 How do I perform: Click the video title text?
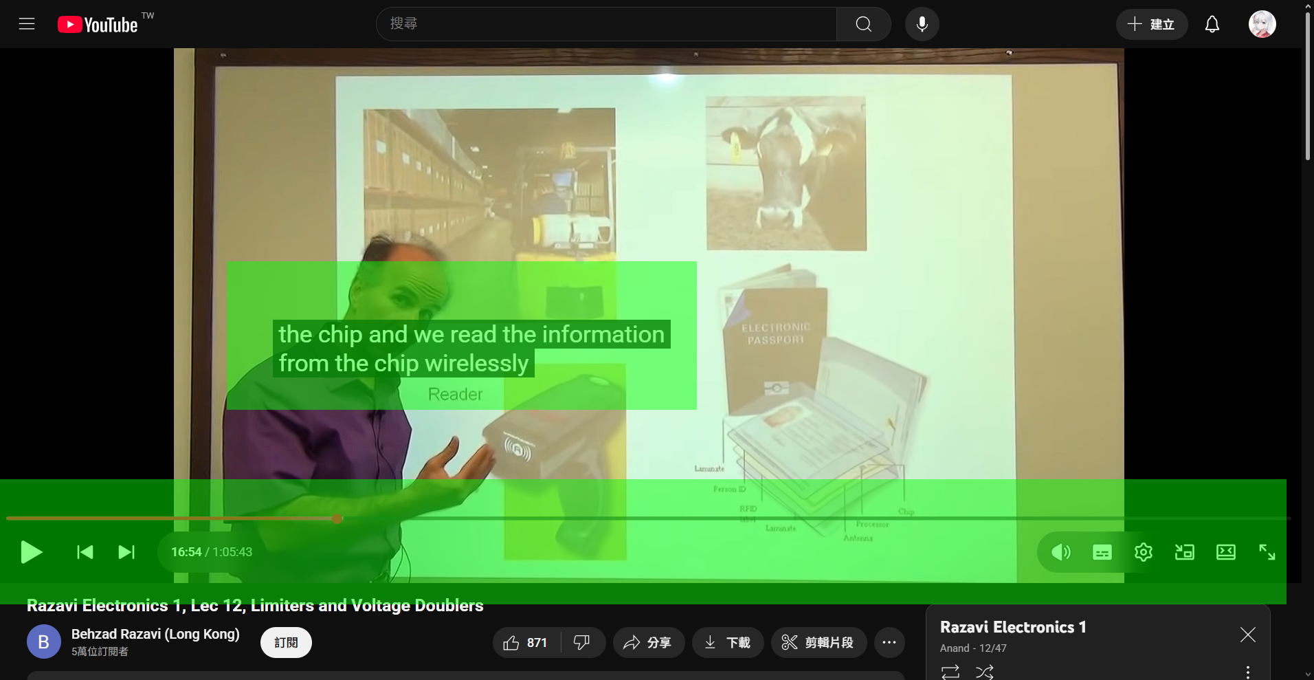(x=255, y=606)
